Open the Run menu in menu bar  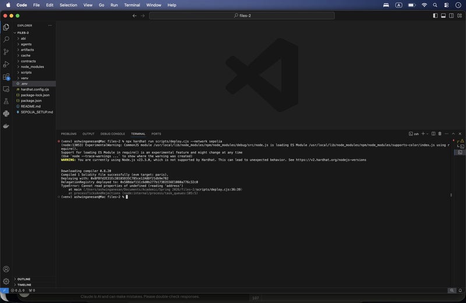pyautogui.click(x=114, y=5)
